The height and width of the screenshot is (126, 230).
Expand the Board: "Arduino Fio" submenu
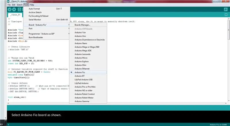[x=47, y=25]
